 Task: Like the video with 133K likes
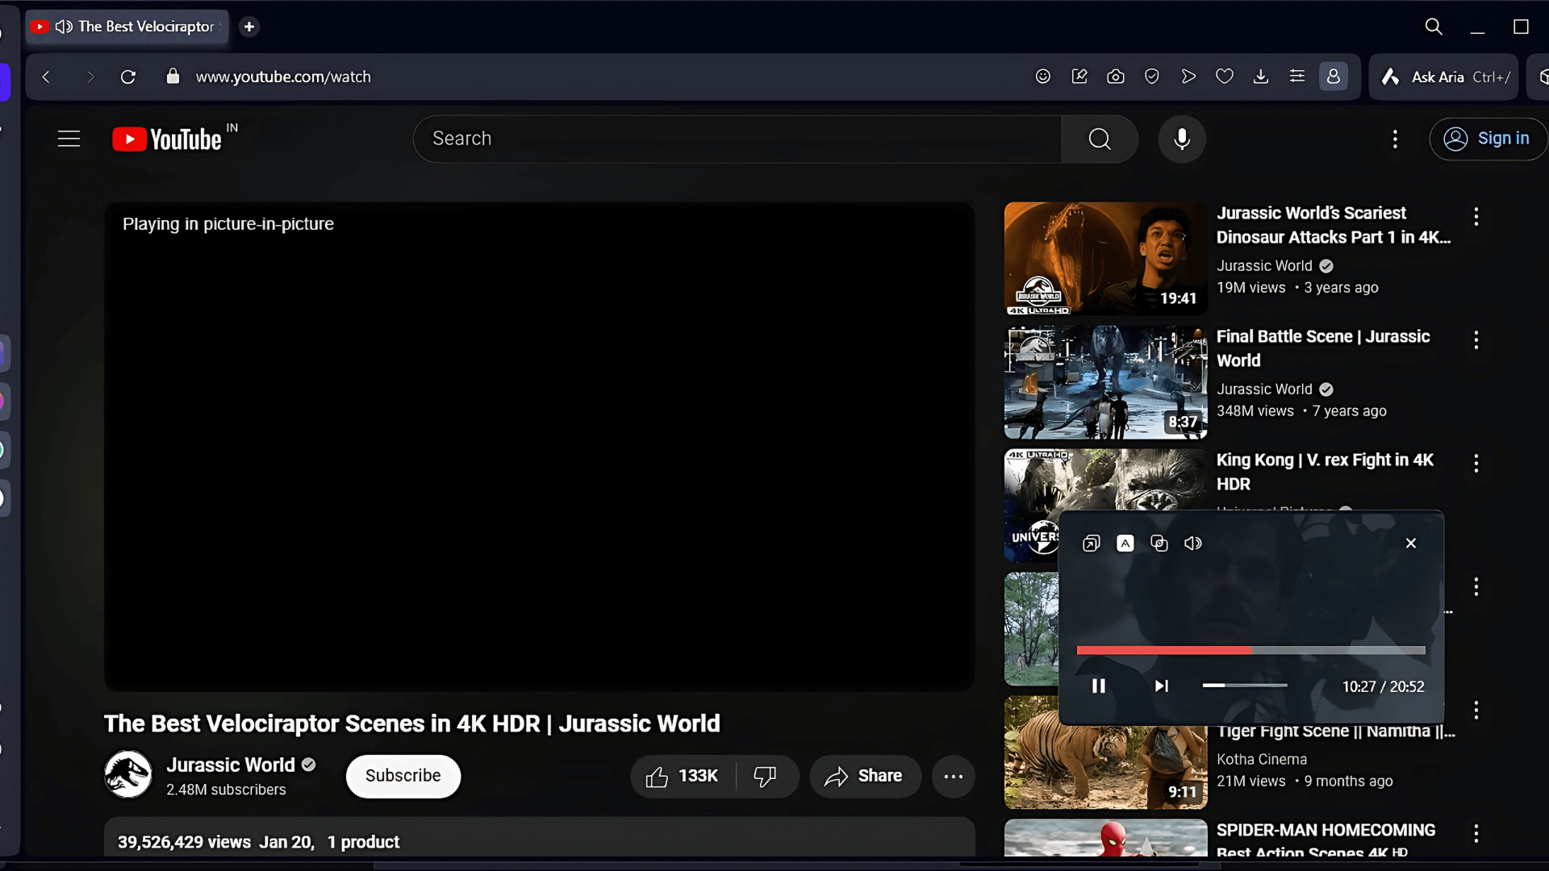coord(683,776)
